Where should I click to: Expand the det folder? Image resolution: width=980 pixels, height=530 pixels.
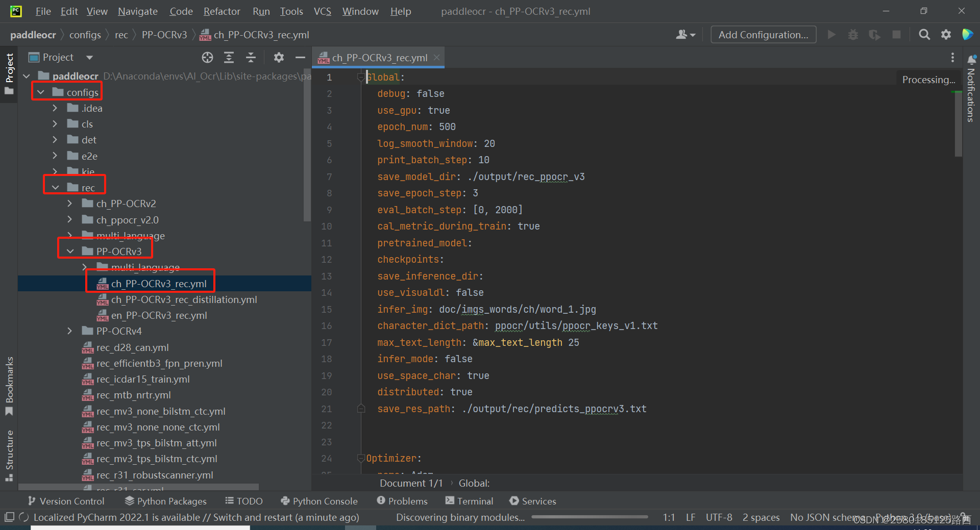[55, 140]
